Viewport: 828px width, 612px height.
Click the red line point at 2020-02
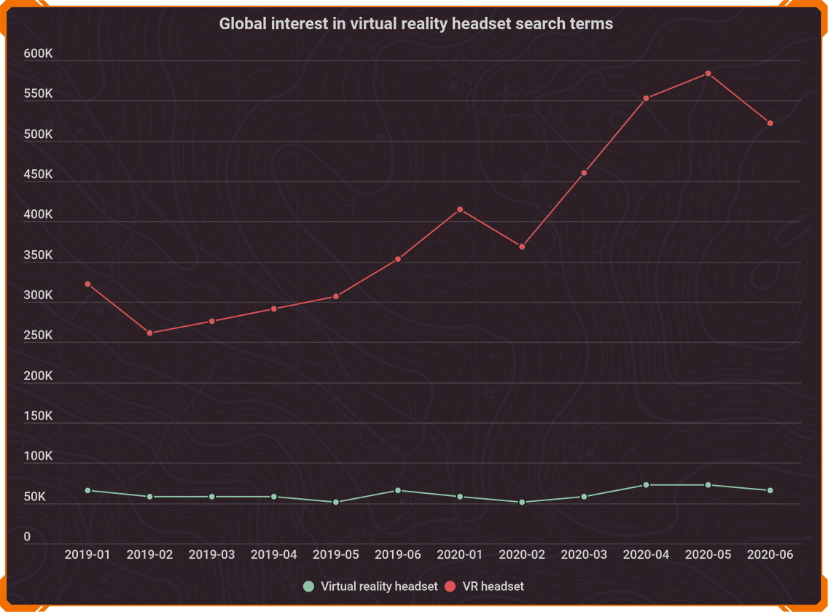pos(522,247)
